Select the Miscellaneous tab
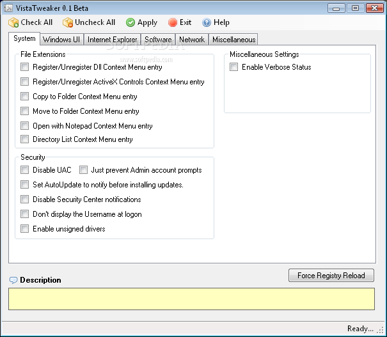This screenshot has height=337, width=387. pyautogui.click(x=233, y=40)
